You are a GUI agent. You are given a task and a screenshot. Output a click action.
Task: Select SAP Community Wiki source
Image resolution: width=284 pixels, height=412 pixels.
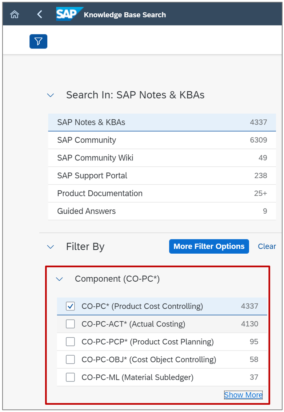point(162,158)
